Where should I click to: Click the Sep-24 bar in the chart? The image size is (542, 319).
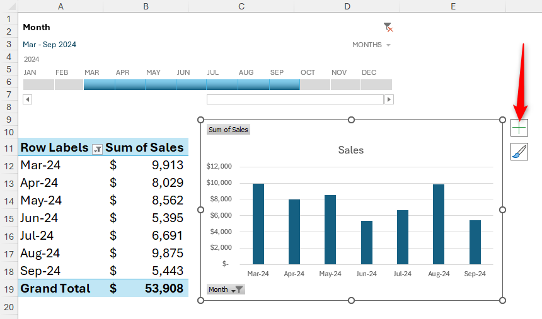coord(475,242)
